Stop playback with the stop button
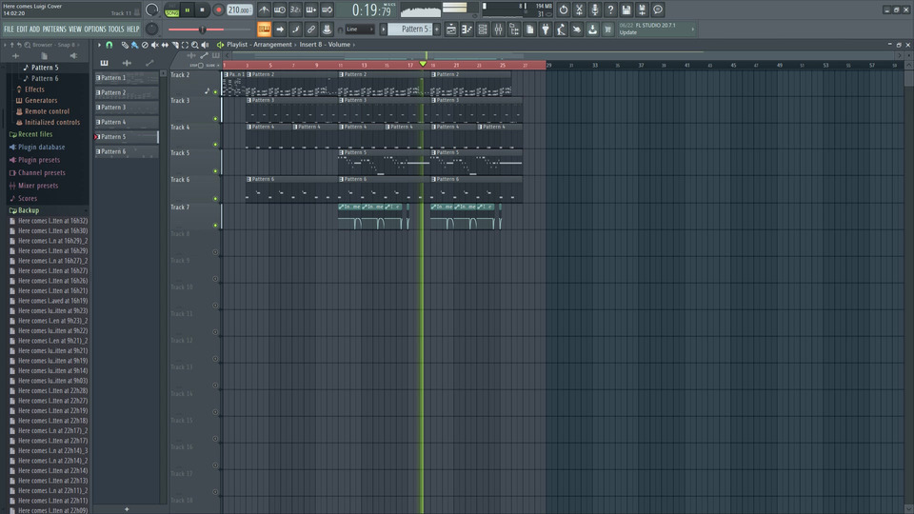This screenshot has width=914, height=514. pyautogui.click(x=202, y=10)
